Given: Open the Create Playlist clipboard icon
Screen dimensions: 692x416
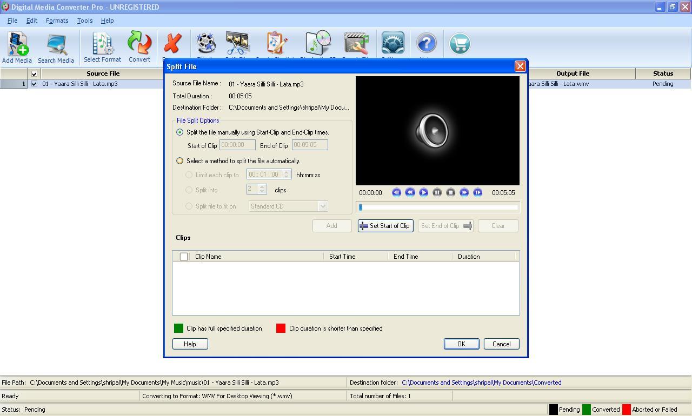Looking at the screenshot, I should [x=276, y=44].
